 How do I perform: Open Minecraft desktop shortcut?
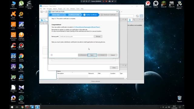(164, 4)
